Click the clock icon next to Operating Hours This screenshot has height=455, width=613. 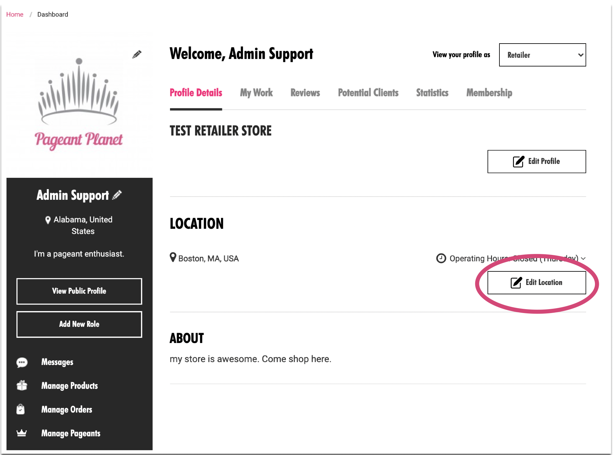click(x=441, y=258)
